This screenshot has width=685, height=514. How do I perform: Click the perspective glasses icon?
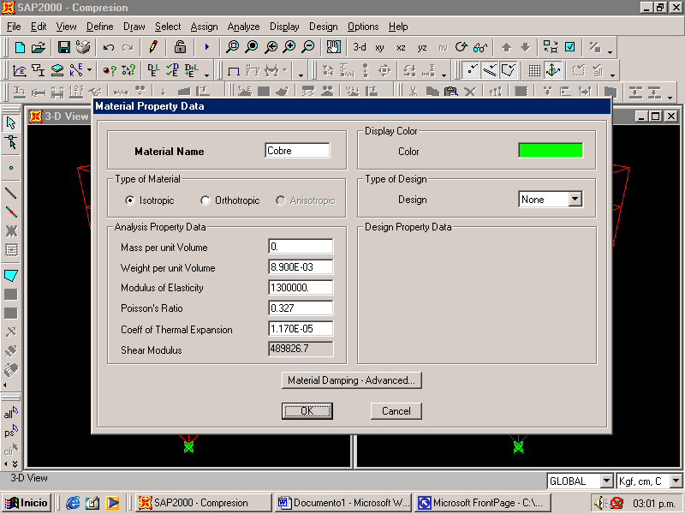click(x=480, y=47)
